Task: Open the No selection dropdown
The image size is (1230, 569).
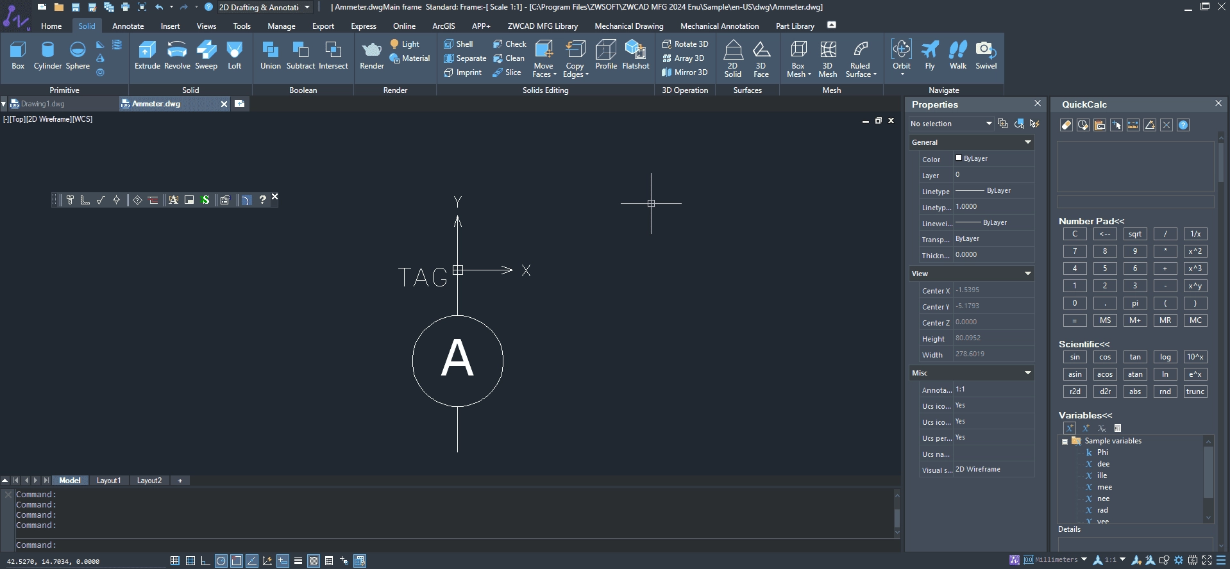Action: point(951,124)
